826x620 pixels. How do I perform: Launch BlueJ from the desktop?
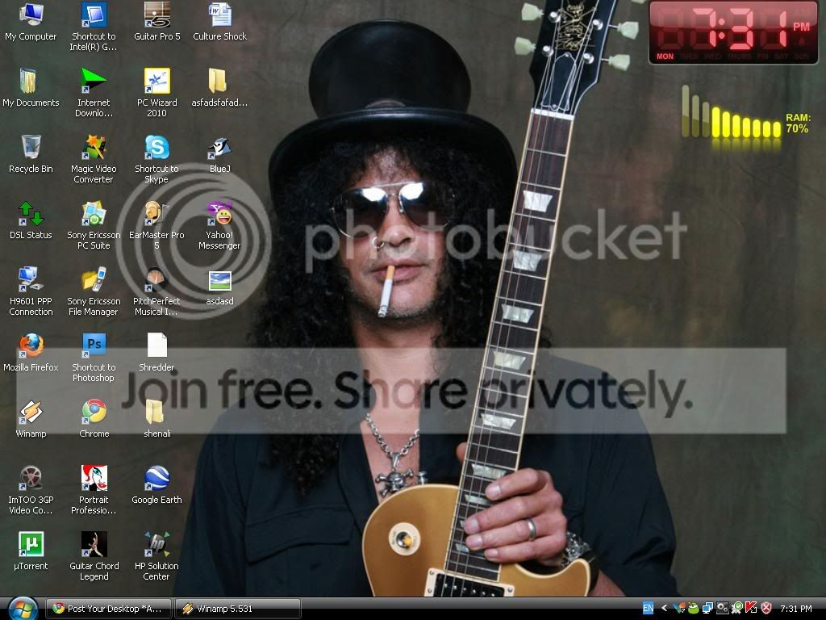click(x=219, y=154)
